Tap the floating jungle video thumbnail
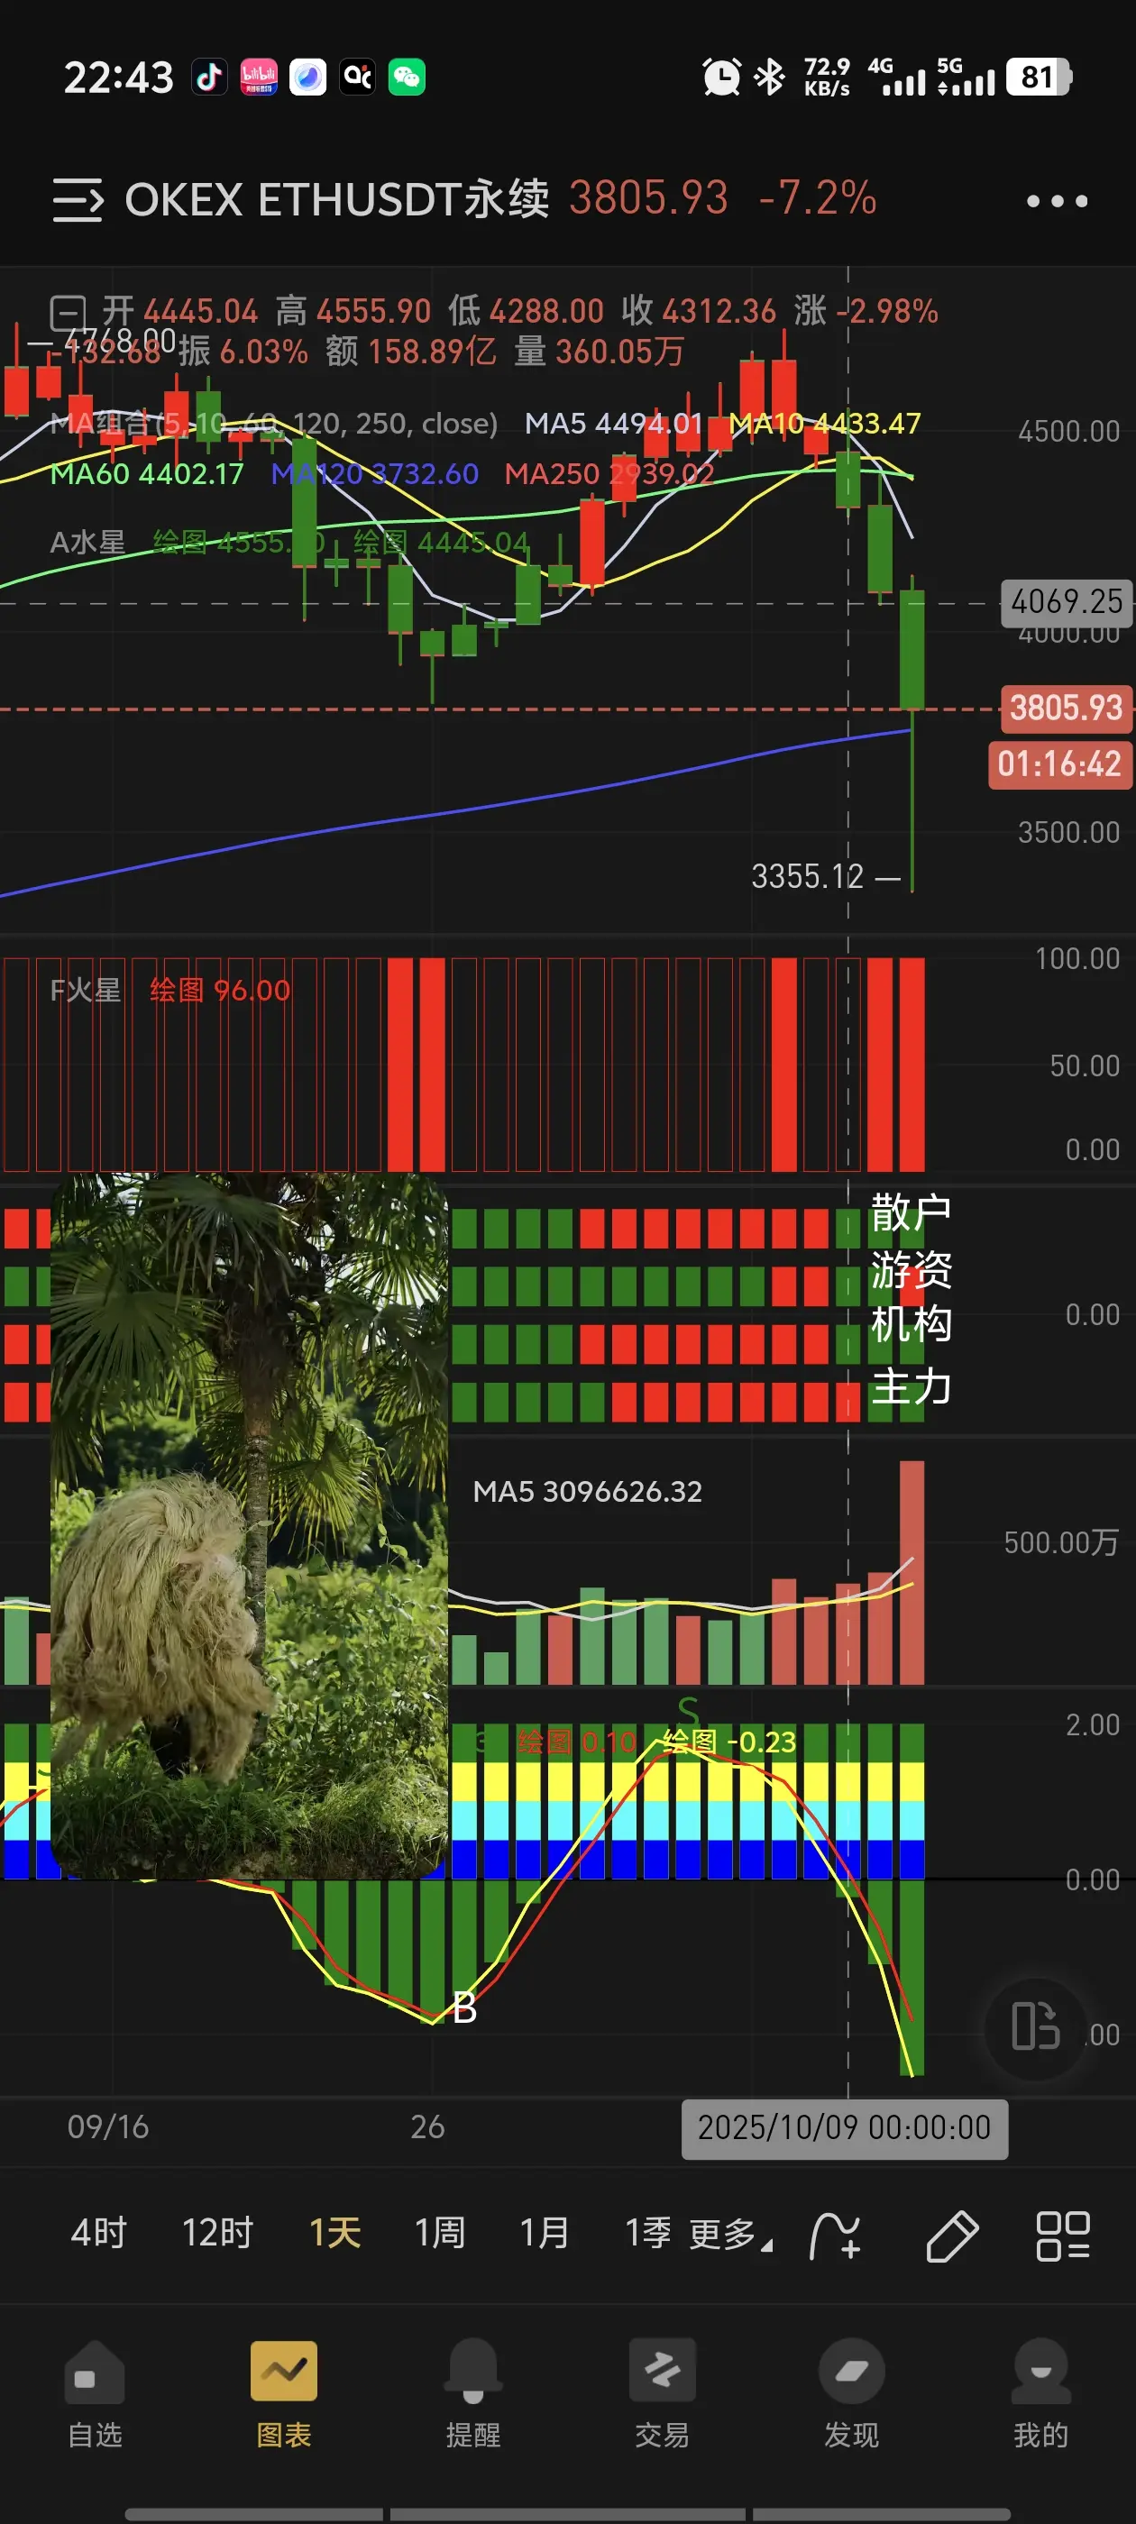 [x=250, y=1525]
